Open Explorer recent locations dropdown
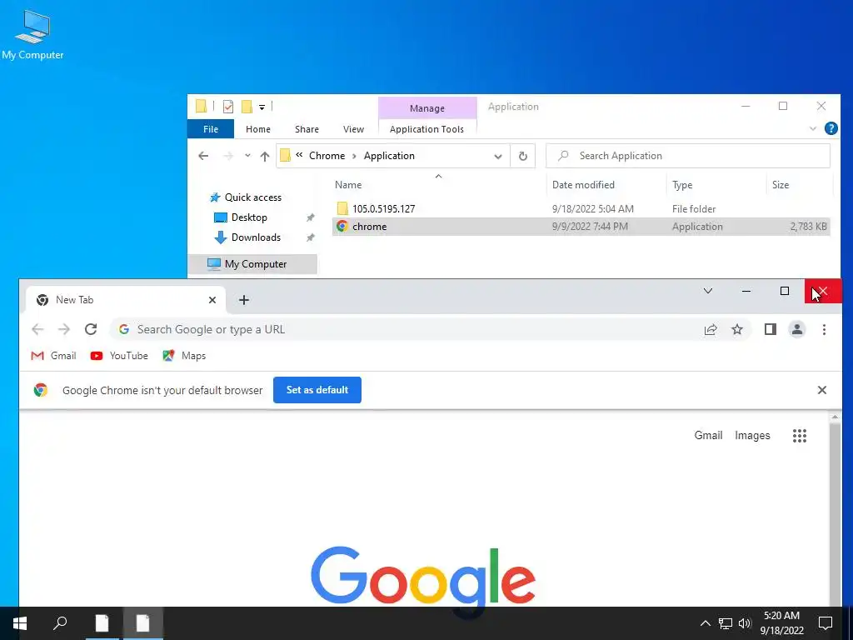The height and width of the screenshot is (640, 853). 247,156
